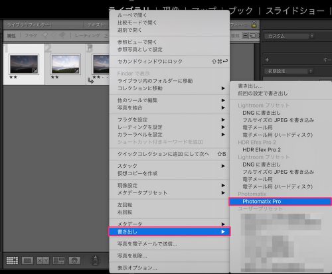The image size is (332, 274).
Task: Click the plus icon in right panel
Action: pos(267,60)
